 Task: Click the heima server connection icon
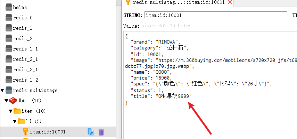pos(8,7)
